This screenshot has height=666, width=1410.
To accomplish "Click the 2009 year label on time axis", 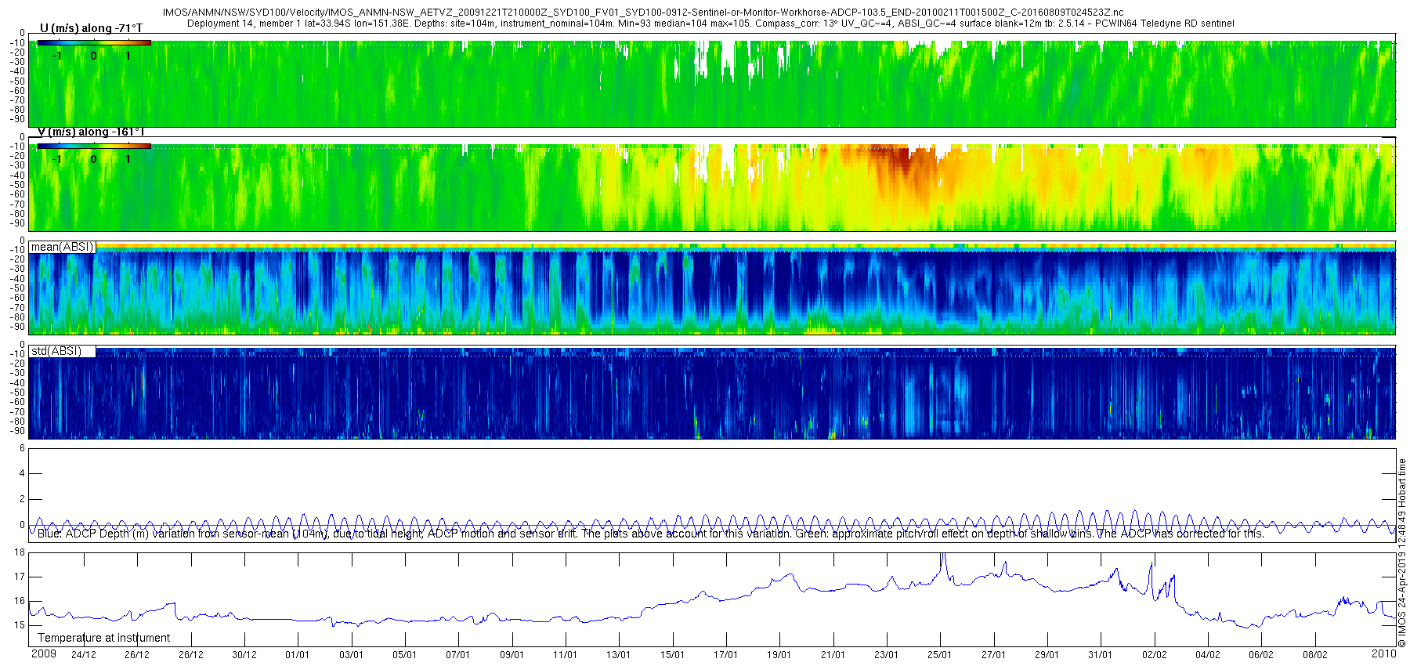I will point(44,653).
